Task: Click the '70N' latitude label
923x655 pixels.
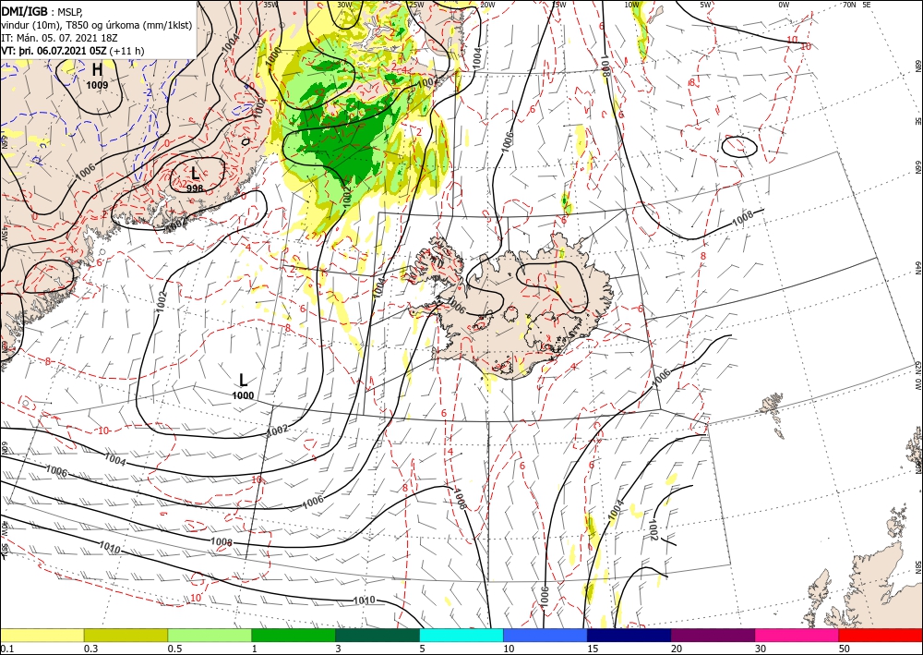Action: [849, 5]
